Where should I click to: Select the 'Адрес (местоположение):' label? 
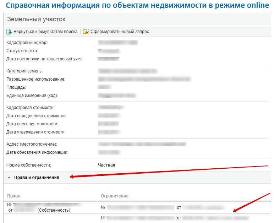tap(32, 144)
